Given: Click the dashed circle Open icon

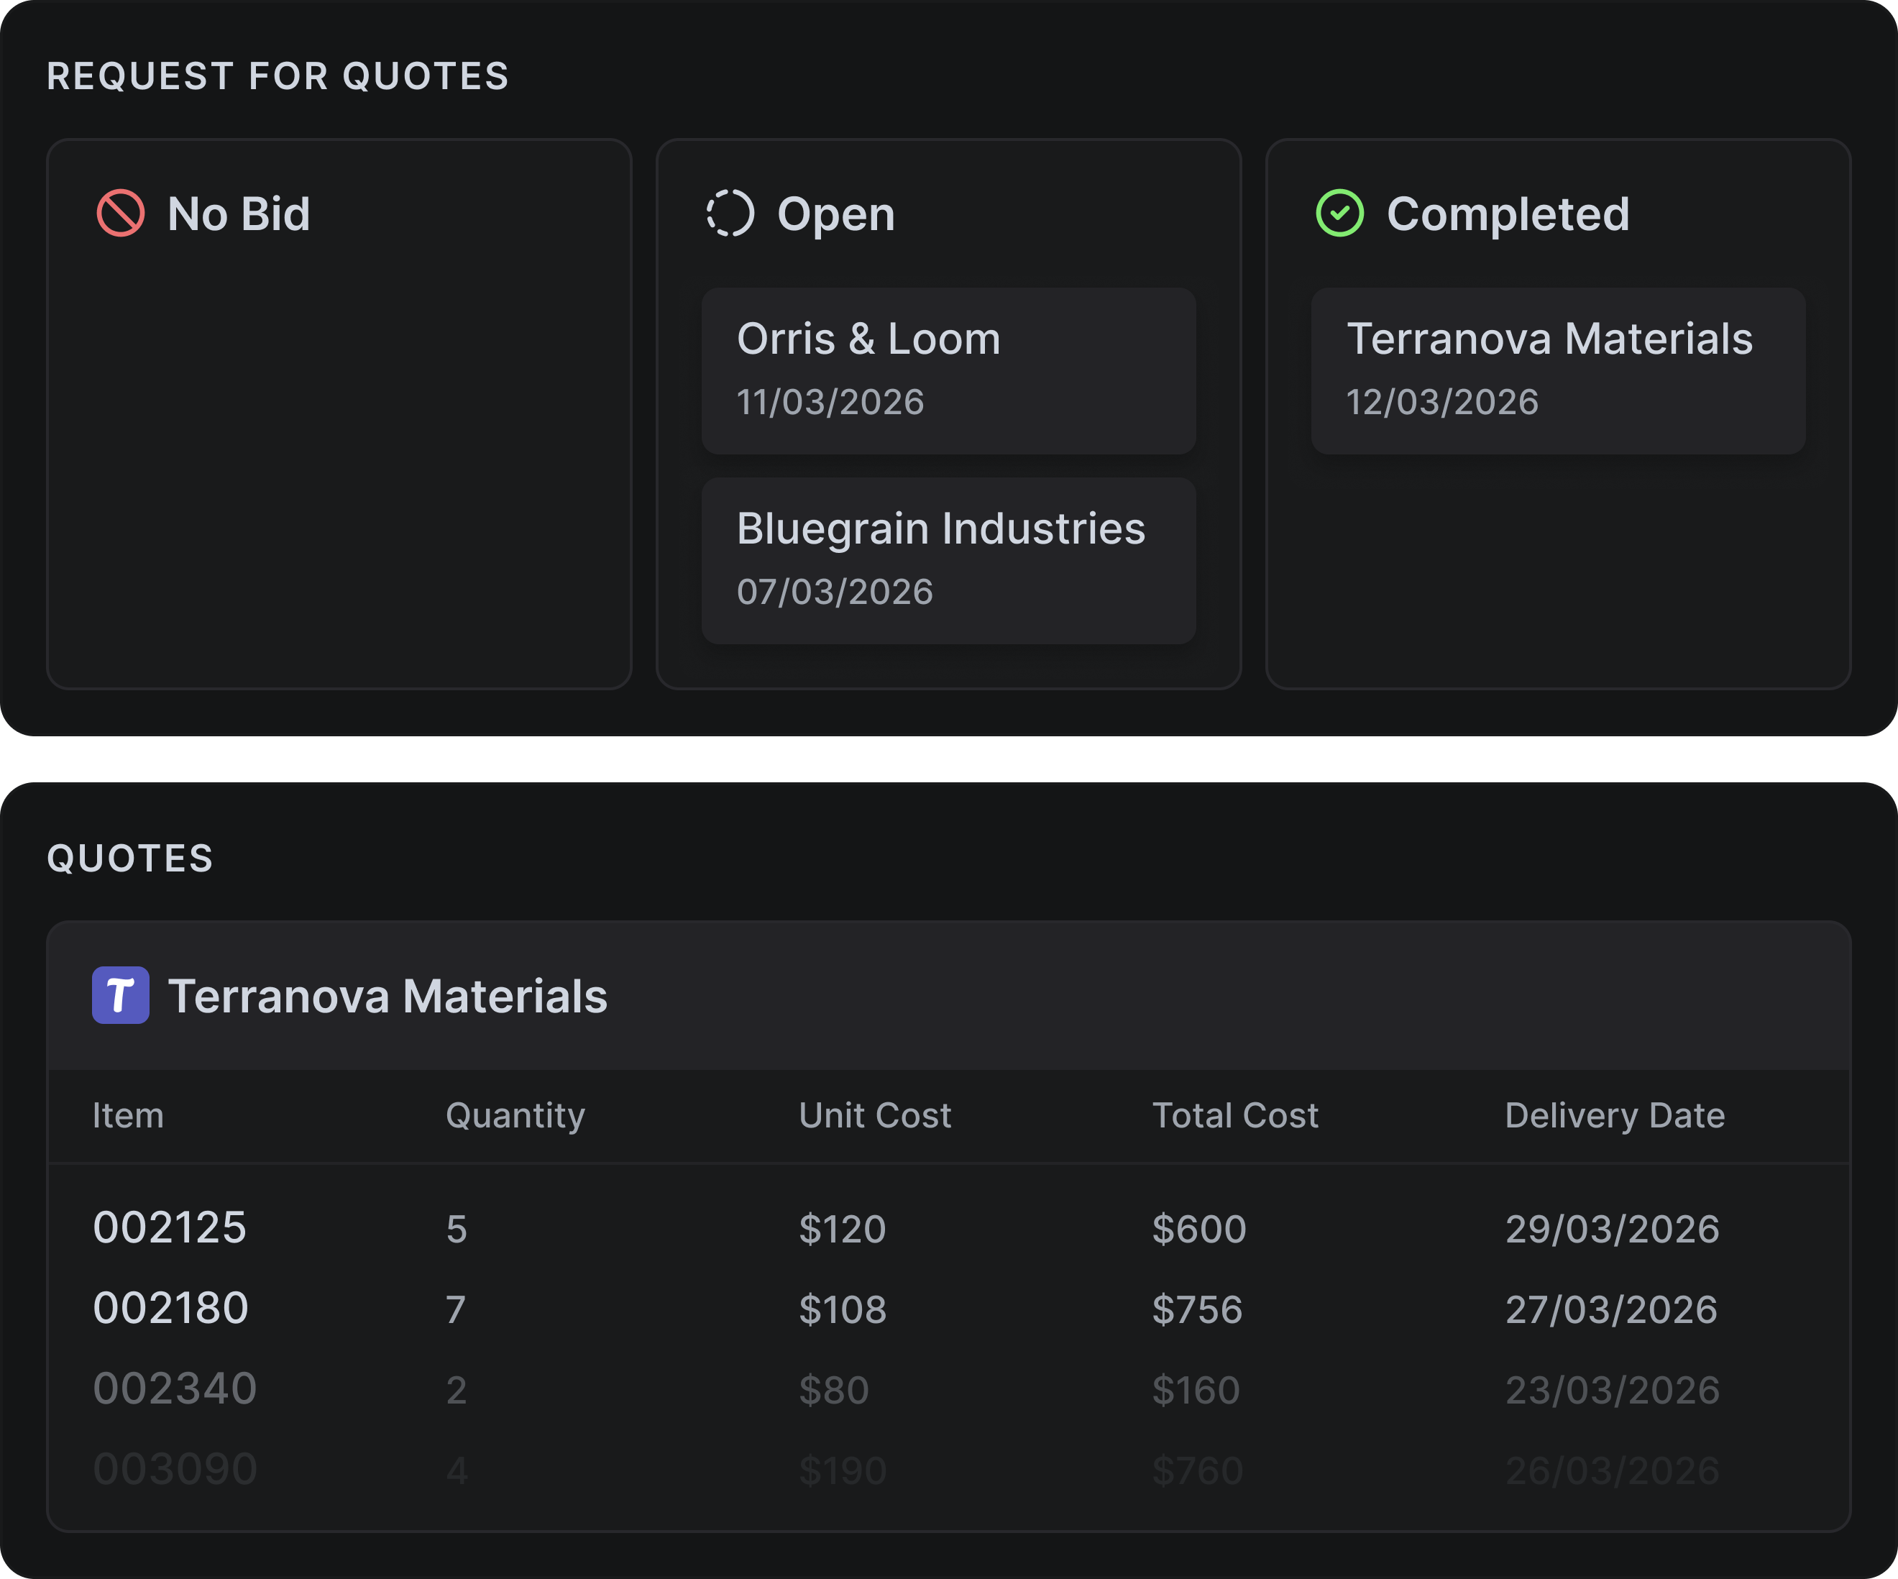Looking at the screenshot, I should 730,214.
